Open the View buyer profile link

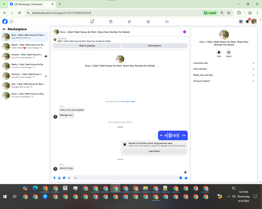[128, 101]
